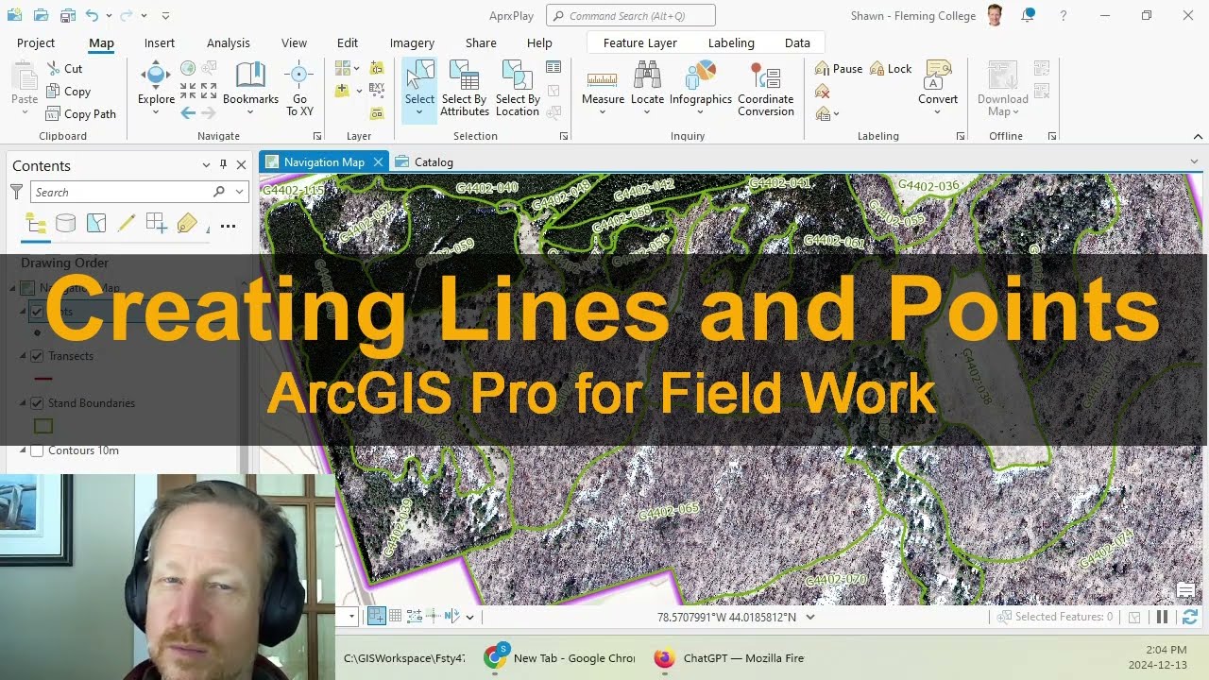
Task: Click the Full Extent globe icon
Action: coord(187,68)
